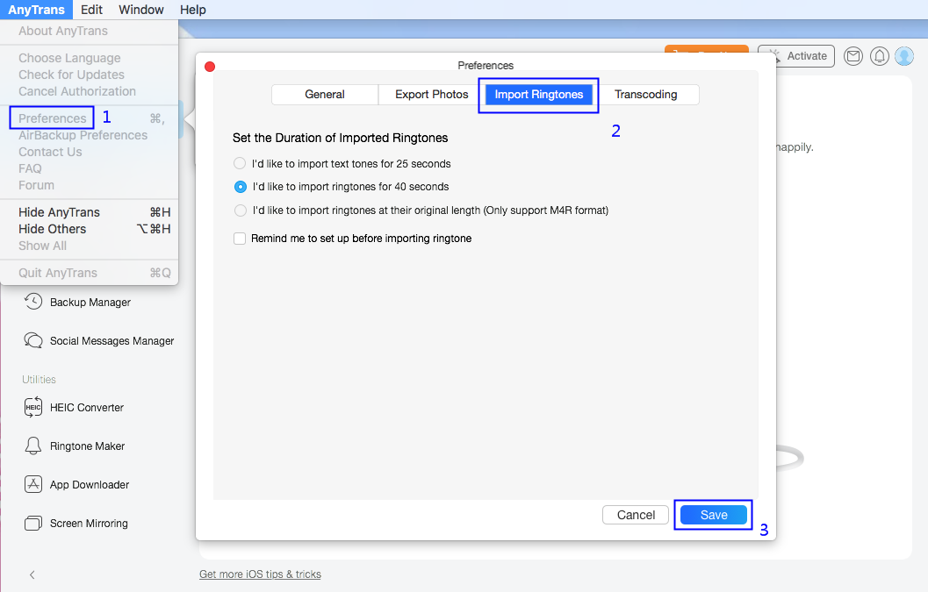The image size is (928, 592).
Task: Choose AirBackup Preferences menu item
Action: coord(89,135)
